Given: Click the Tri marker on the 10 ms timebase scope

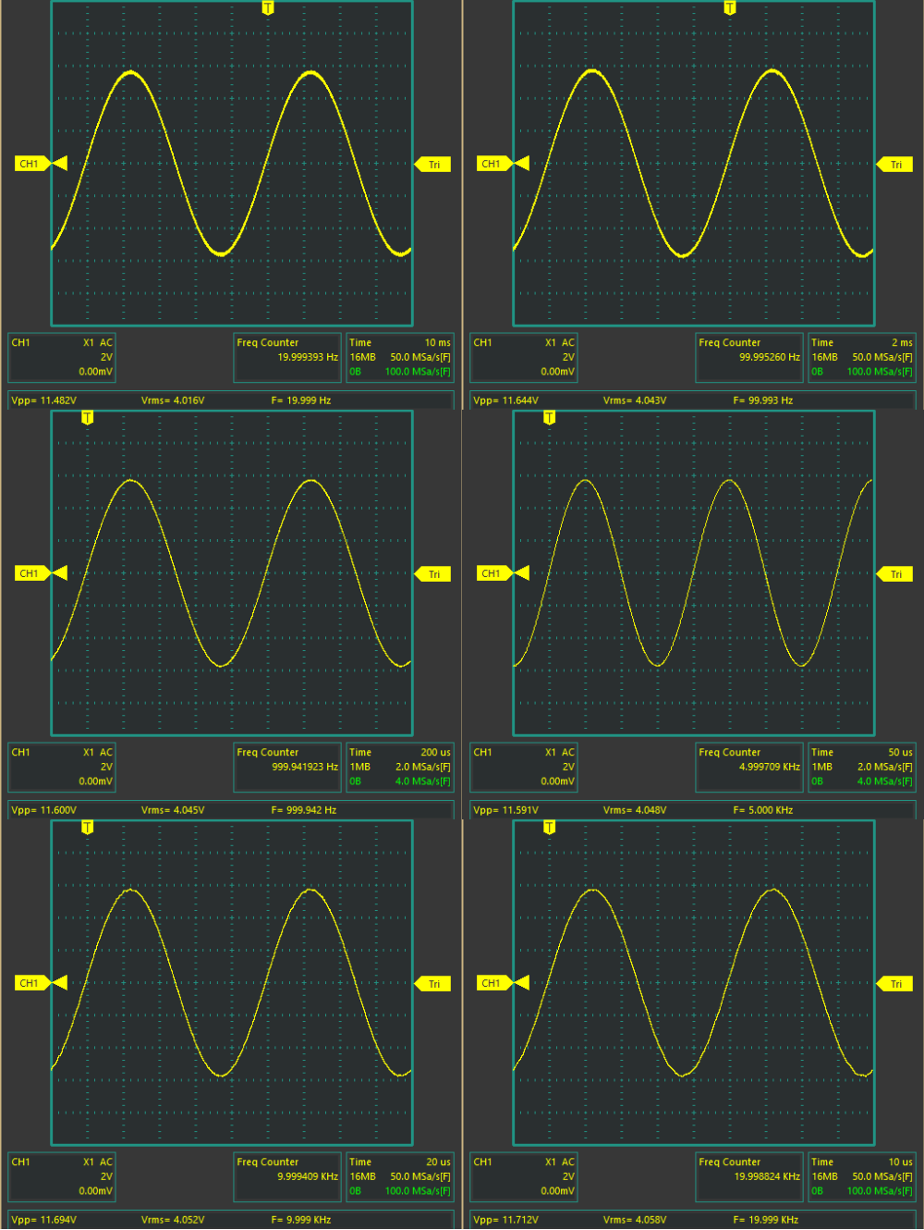Looking at the screenshot, I should (x=432, y=165).
